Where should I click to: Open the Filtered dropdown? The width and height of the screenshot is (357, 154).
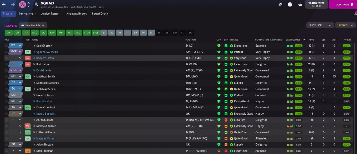[x=345, y=25]
